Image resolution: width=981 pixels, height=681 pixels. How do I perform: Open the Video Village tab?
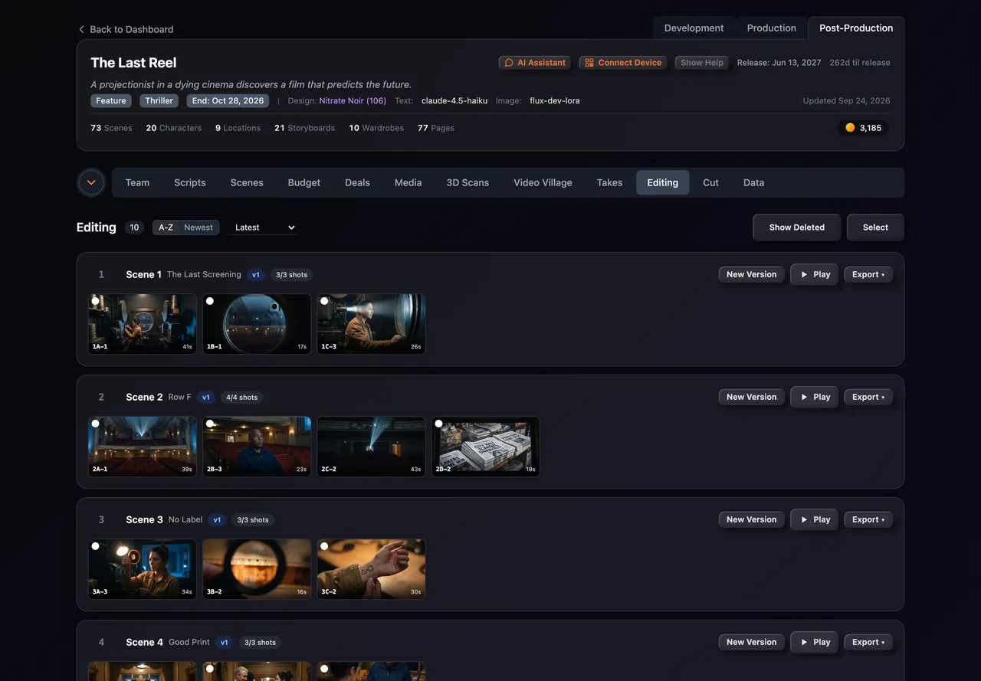coord(543,182)
